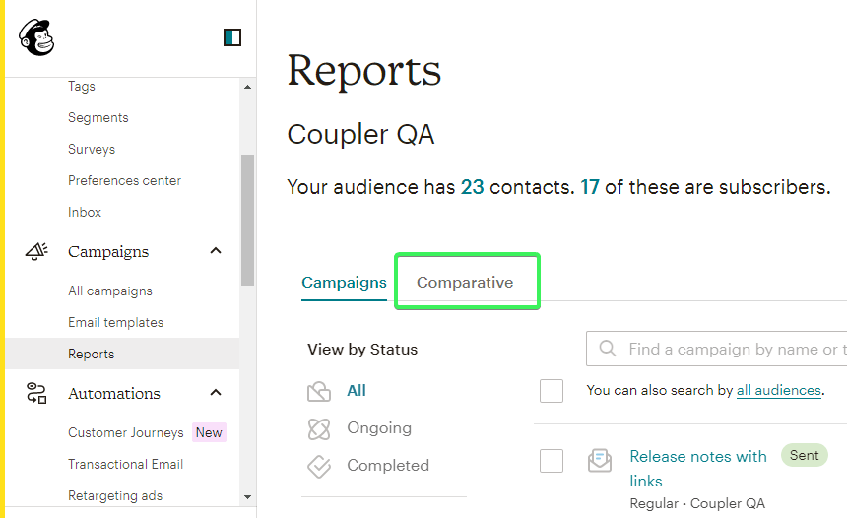Open Tags in the sidebar

pyautogui.click(x=82, y=87)
